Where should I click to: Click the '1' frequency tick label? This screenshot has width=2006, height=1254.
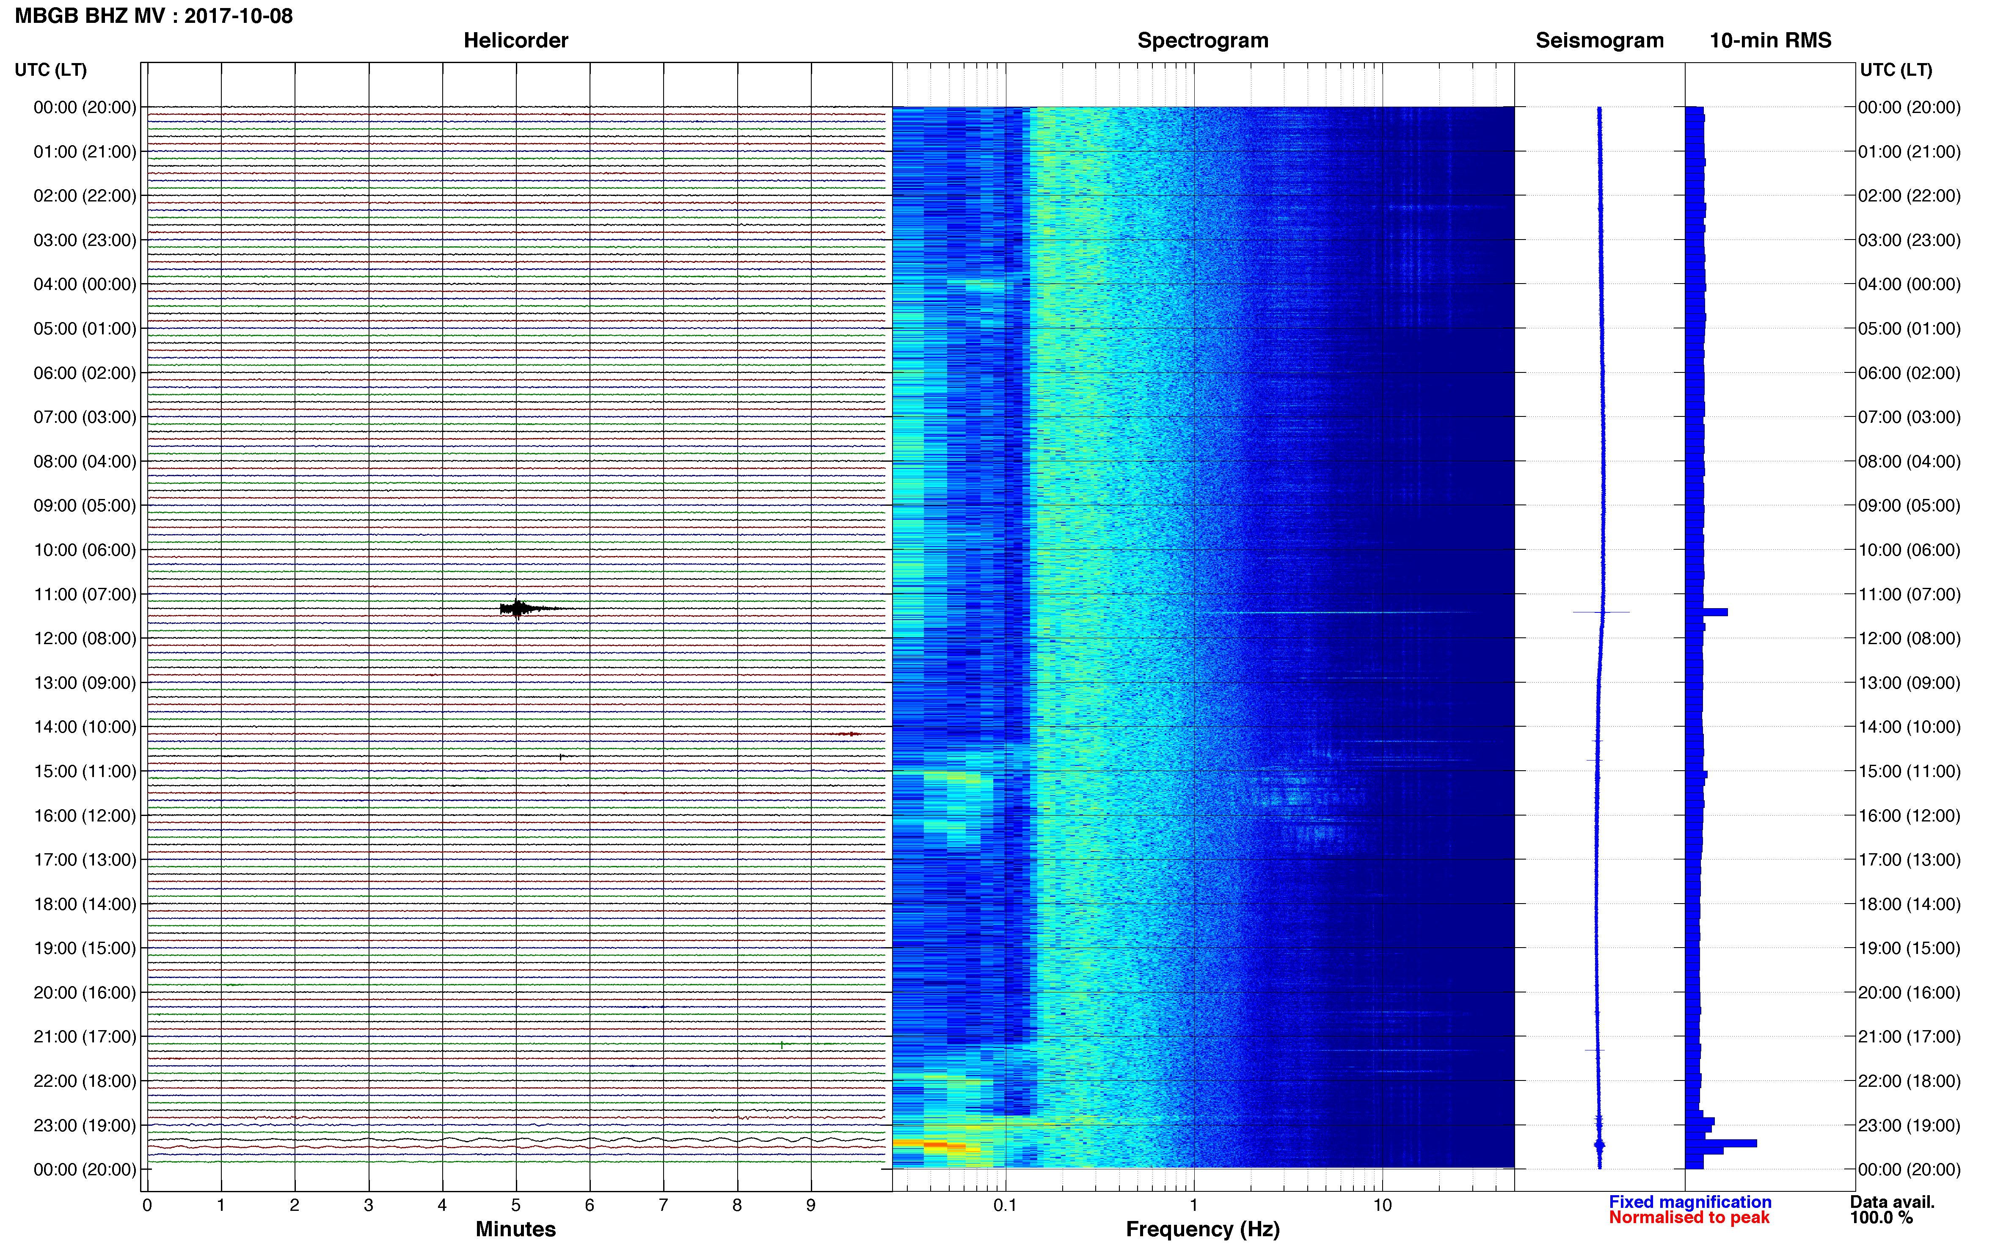pyautogui.click(x=1193, y=1205)
